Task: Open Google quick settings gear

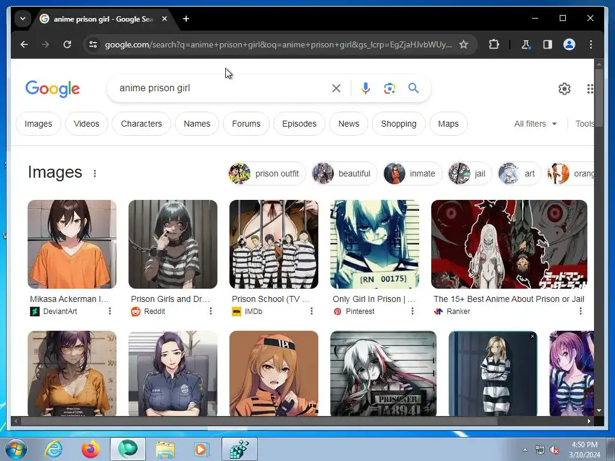Action: point(565,89)
